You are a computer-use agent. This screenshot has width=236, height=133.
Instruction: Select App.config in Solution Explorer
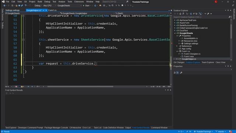(x=186, y=49)
